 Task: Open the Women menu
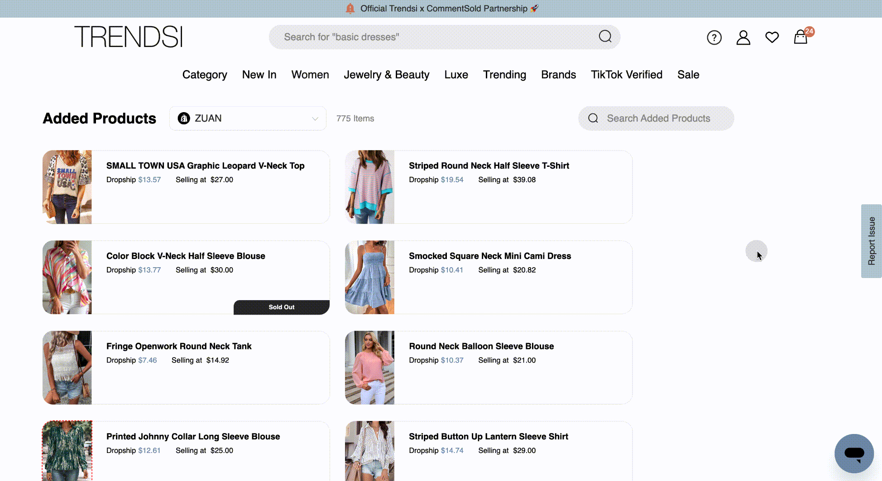point(310,75)
